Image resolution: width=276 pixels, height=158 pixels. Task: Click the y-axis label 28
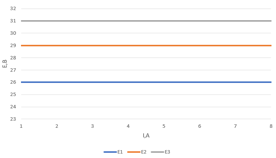click(13, 58)
